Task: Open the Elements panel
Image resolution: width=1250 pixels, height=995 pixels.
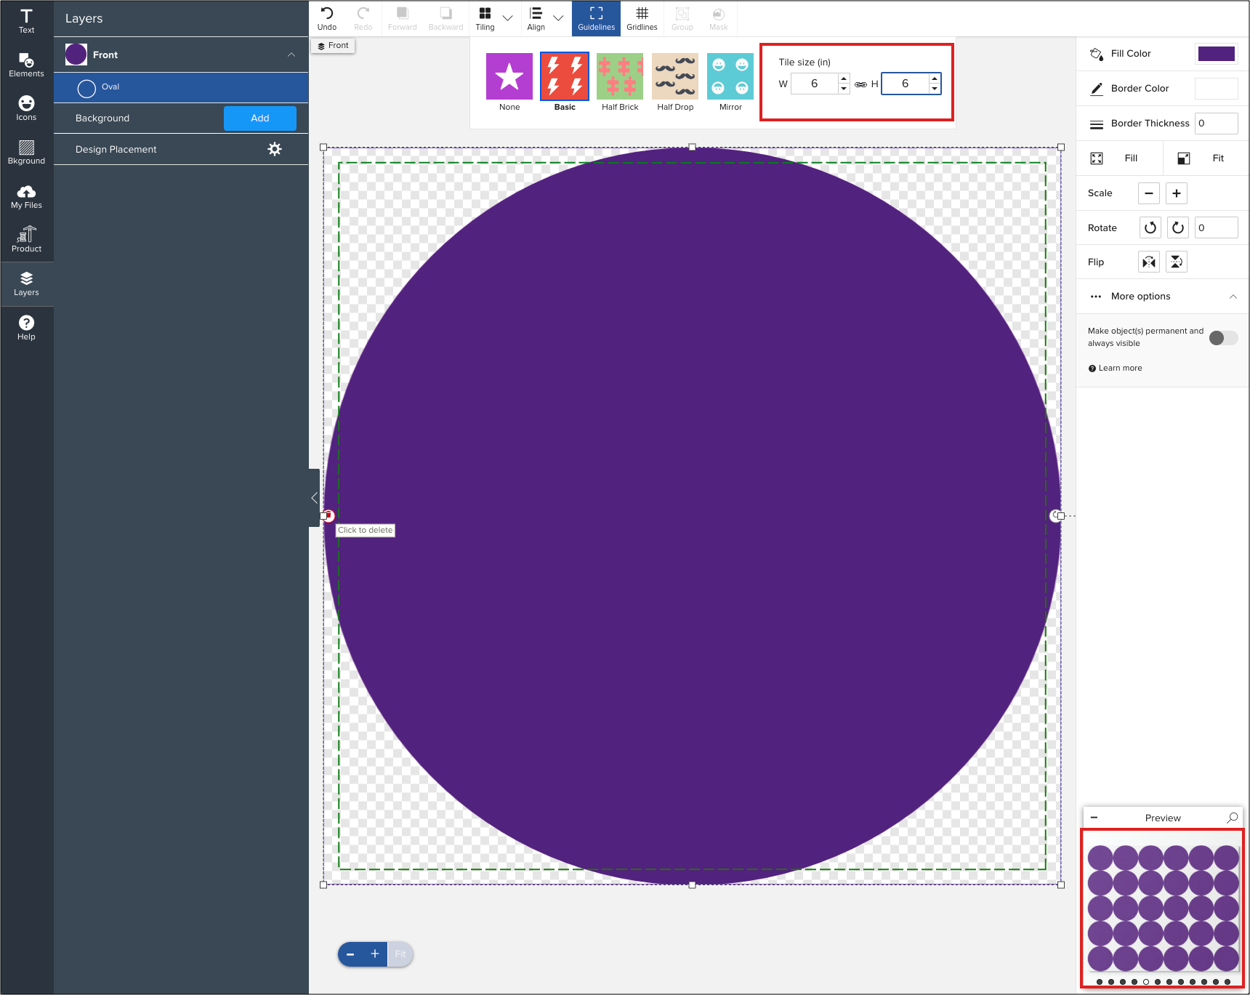Action: pos(26,65)
